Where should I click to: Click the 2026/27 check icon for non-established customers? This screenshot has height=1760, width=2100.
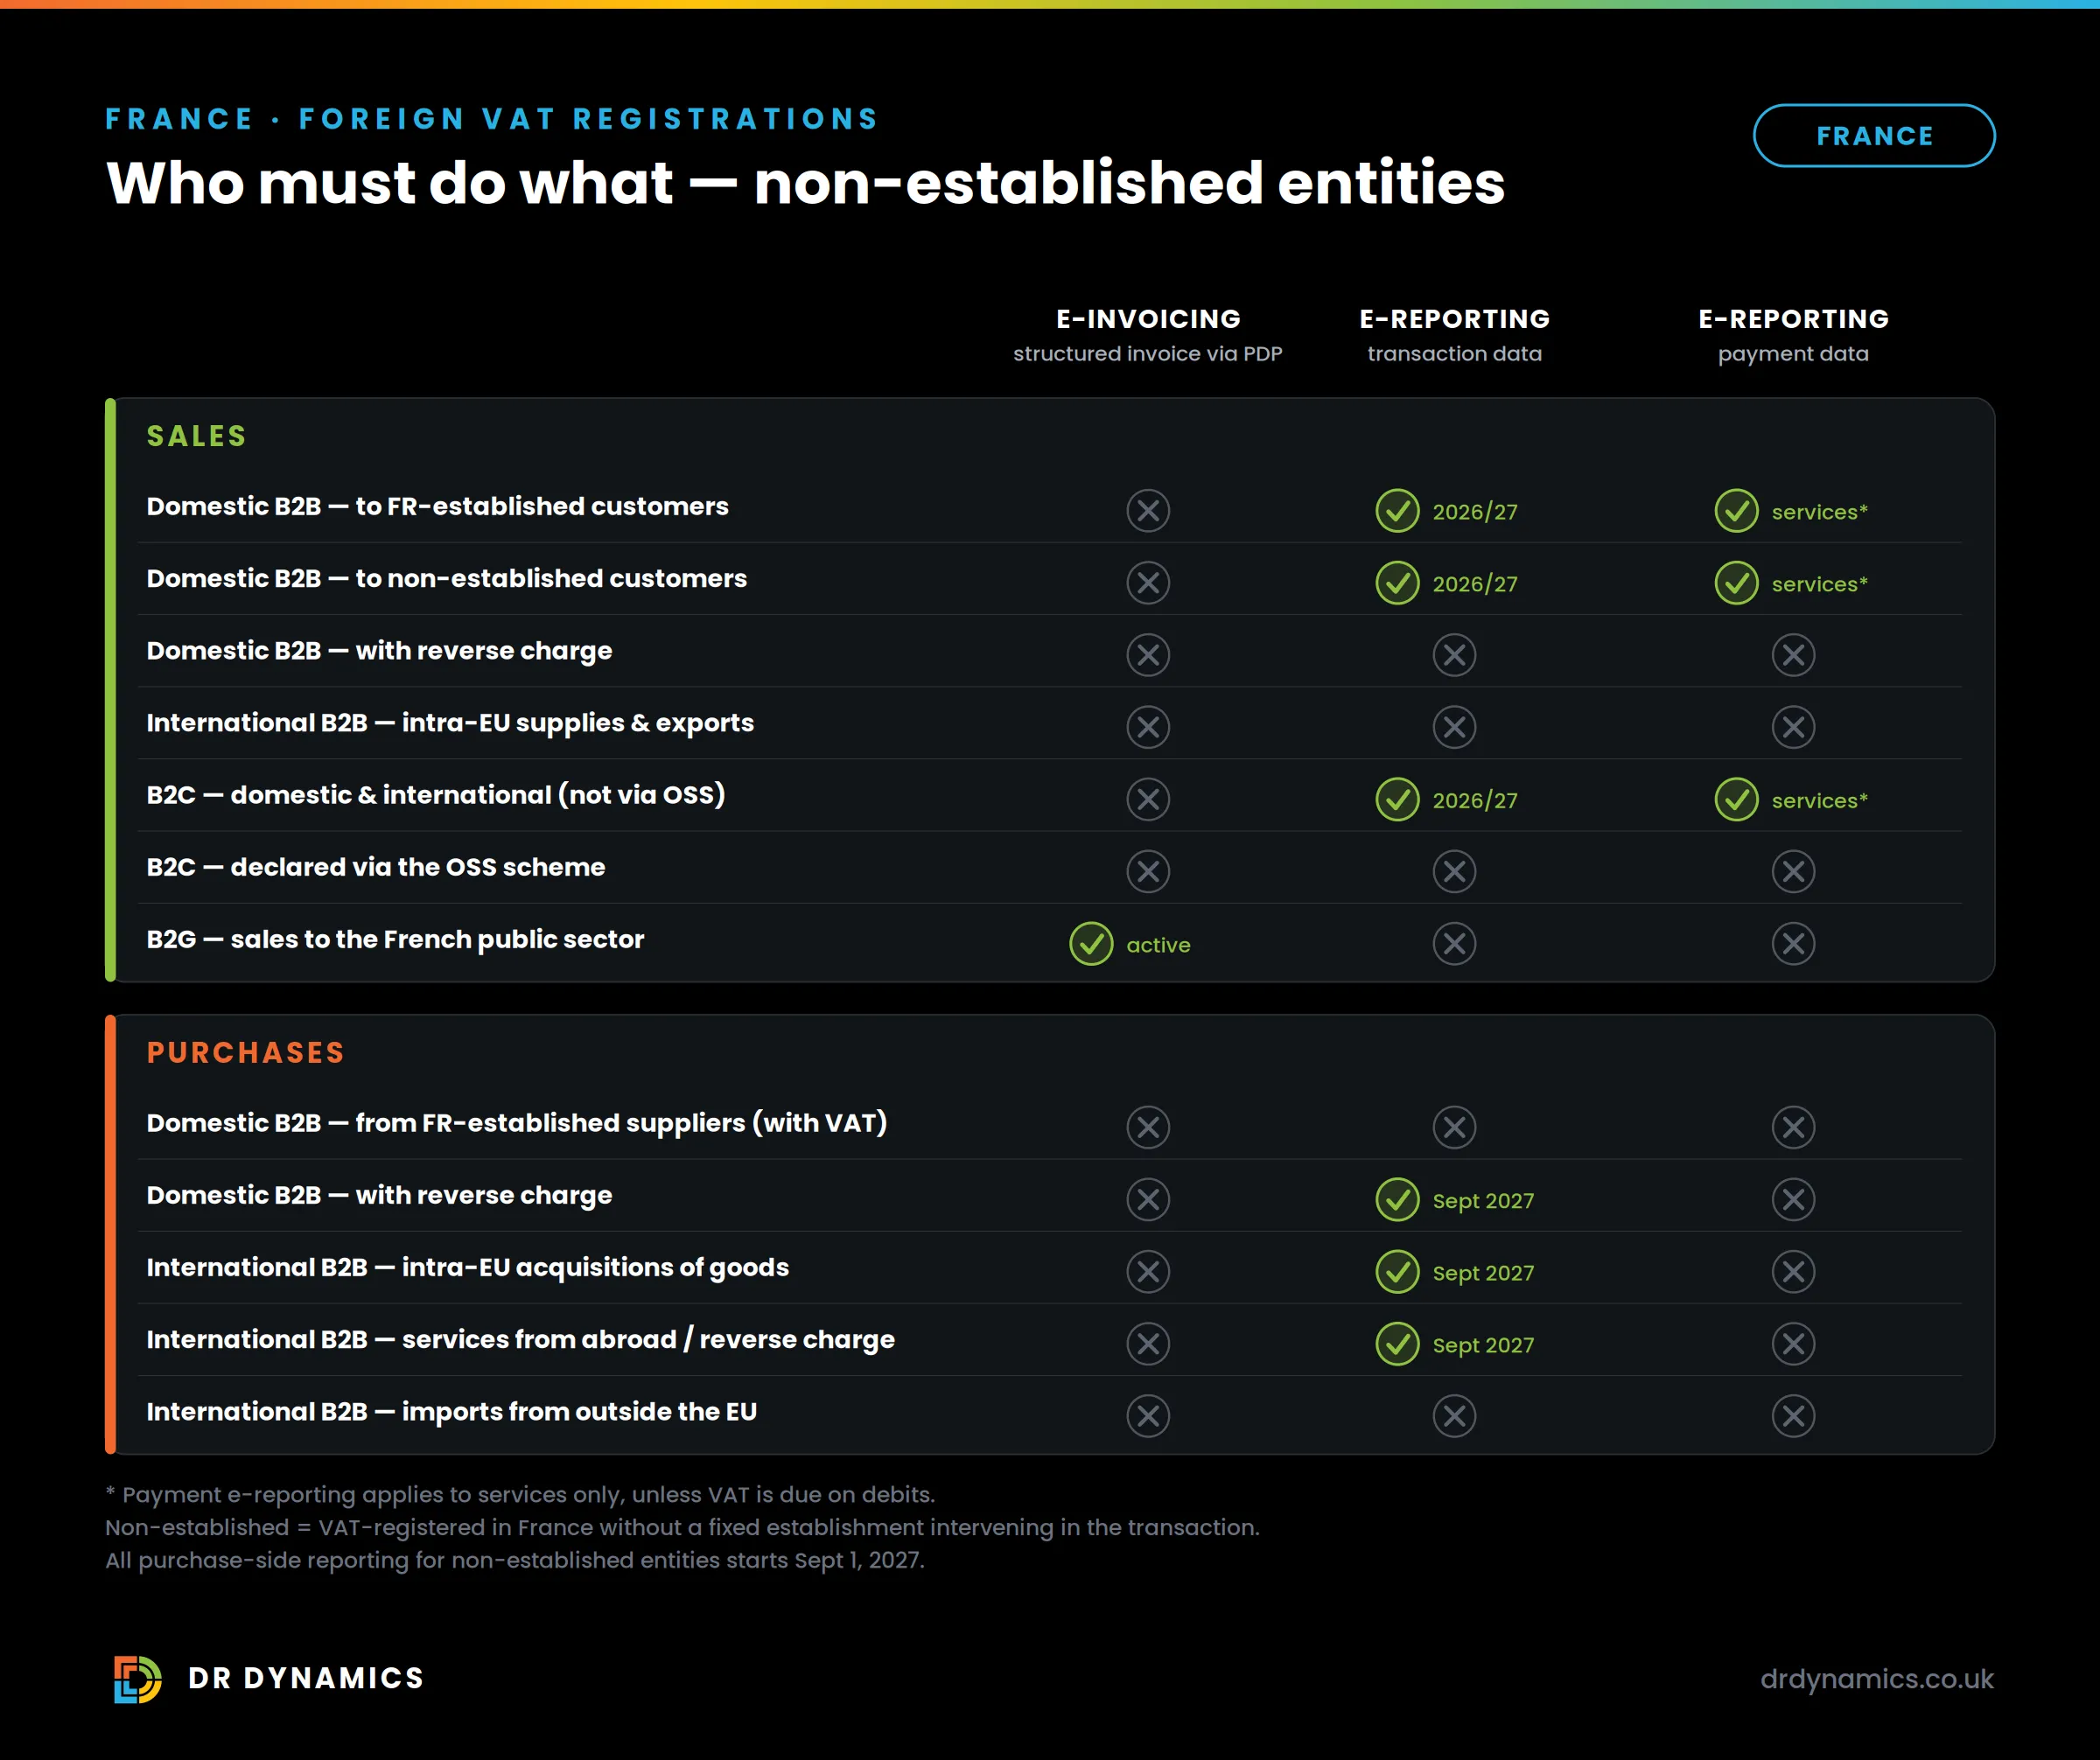1397,583
